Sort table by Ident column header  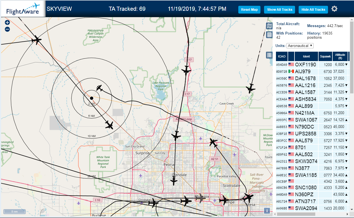306,56
